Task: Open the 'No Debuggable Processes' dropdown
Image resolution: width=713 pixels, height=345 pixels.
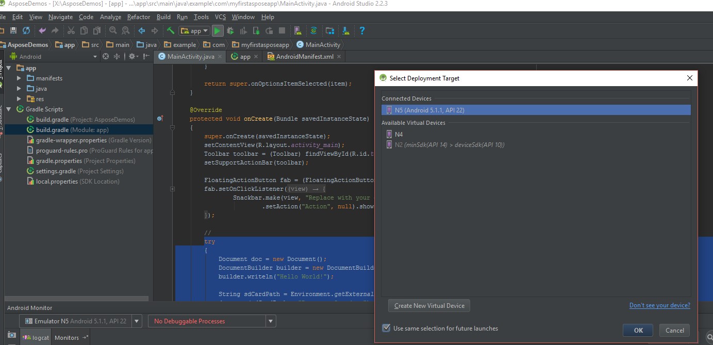Action: [270, 321]
